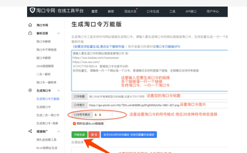Select 生成淘口令-淘客 in the sidebar
The height and width of the screenshot is (153, 247).
[x=47, y=123]
